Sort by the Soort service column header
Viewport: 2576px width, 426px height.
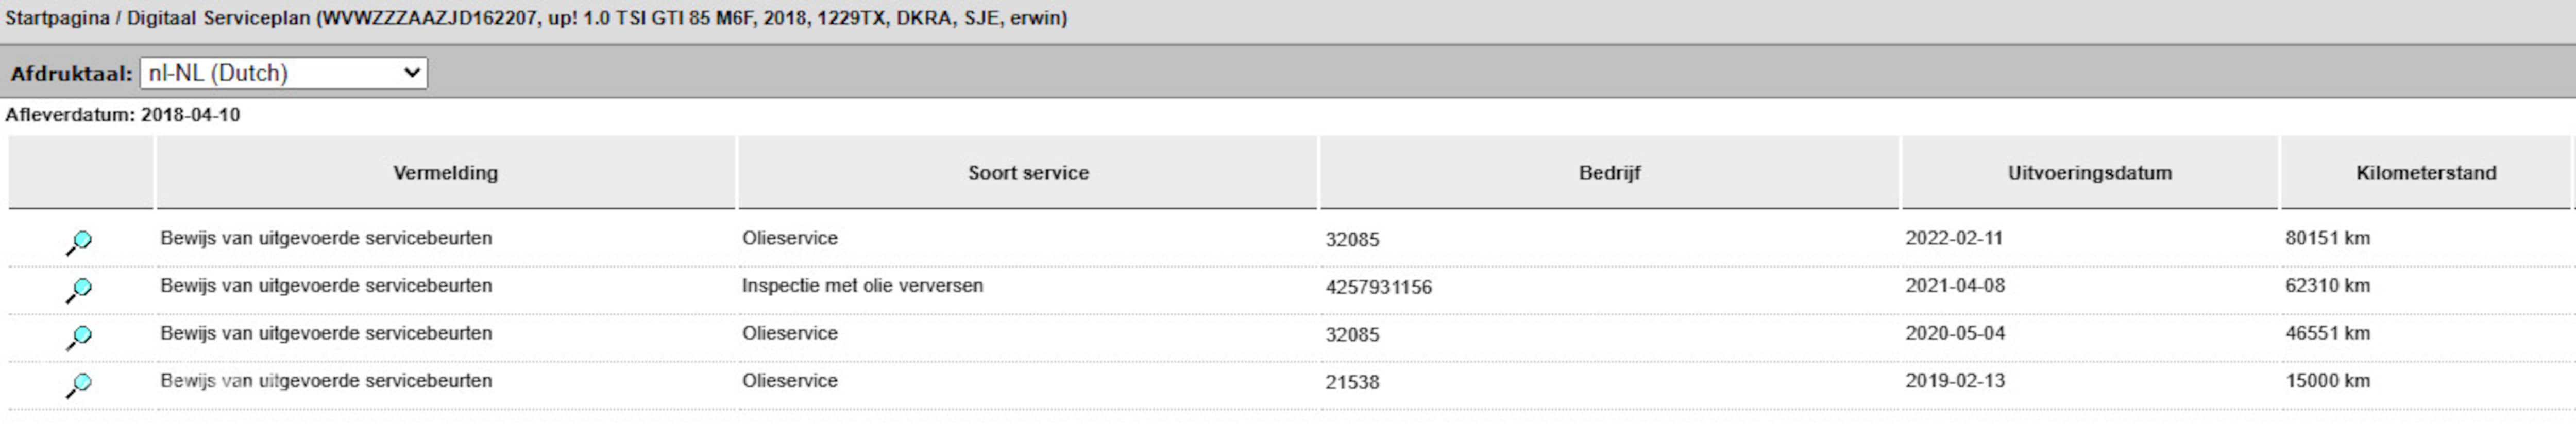(x=1027, y=172)
